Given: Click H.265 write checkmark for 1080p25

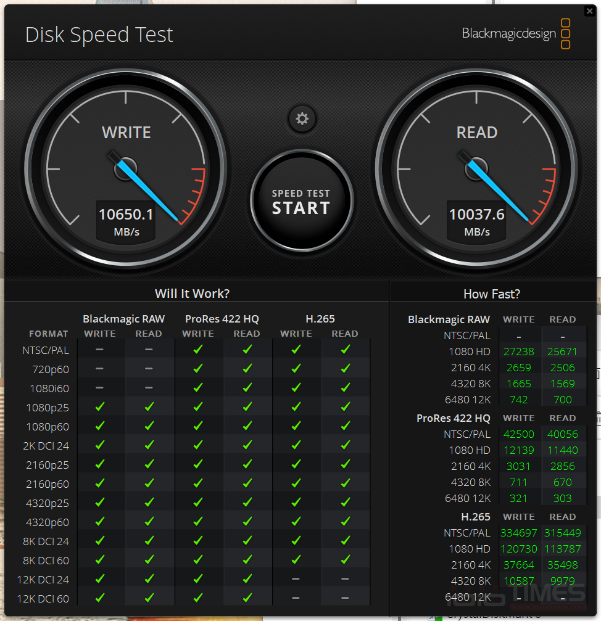Looking at the screenshot, I should 296,406.
